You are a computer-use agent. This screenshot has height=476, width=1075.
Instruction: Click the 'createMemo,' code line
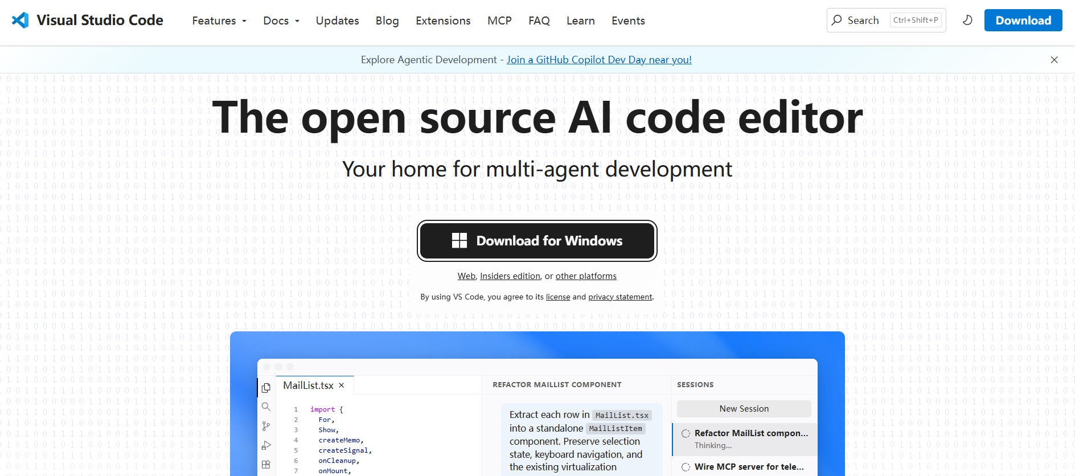coord(341,440)
